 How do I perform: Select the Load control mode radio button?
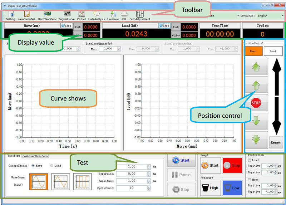52,166
